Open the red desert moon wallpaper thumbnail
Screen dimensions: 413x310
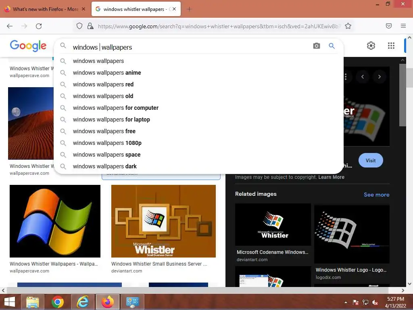[x=31, y=123]
